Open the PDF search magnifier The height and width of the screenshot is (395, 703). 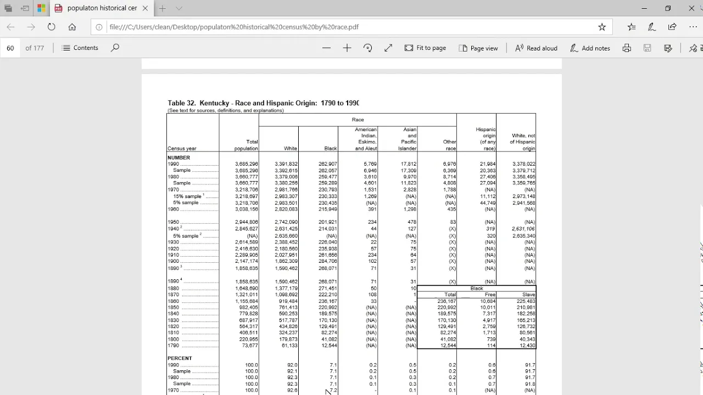[x=115, y=48]
